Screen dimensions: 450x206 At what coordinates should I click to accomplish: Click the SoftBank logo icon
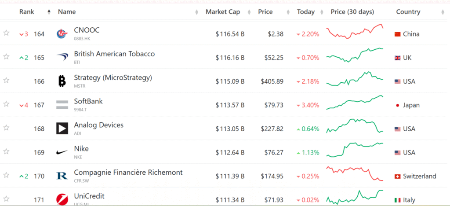click(62, 105)
